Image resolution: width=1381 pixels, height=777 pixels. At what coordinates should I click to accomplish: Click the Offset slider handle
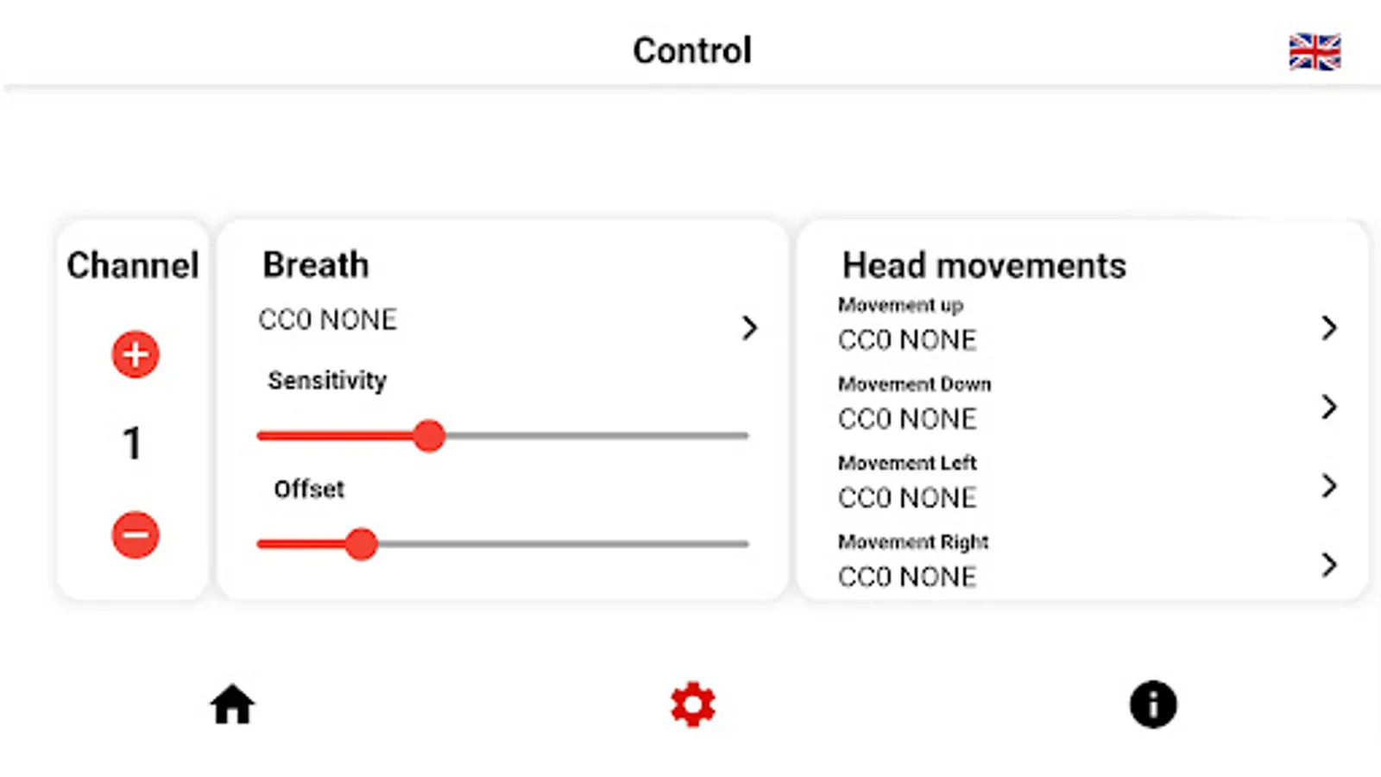[x=361, y=544]
